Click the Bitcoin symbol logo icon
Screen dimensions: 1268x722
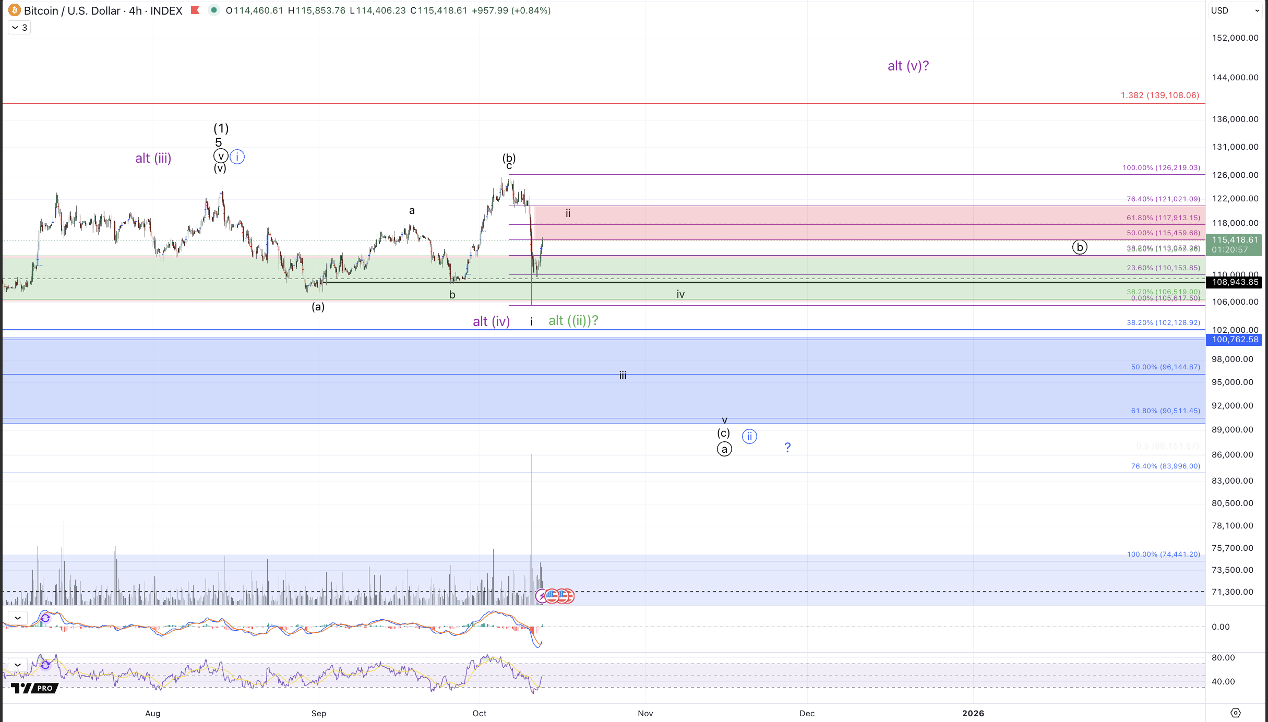pyautogui.click(x=15, y=10)
